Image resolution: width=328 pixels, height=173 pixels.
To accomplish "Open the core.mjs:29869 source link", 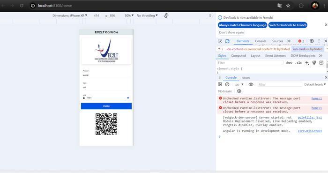I will [x=310, y=131].
